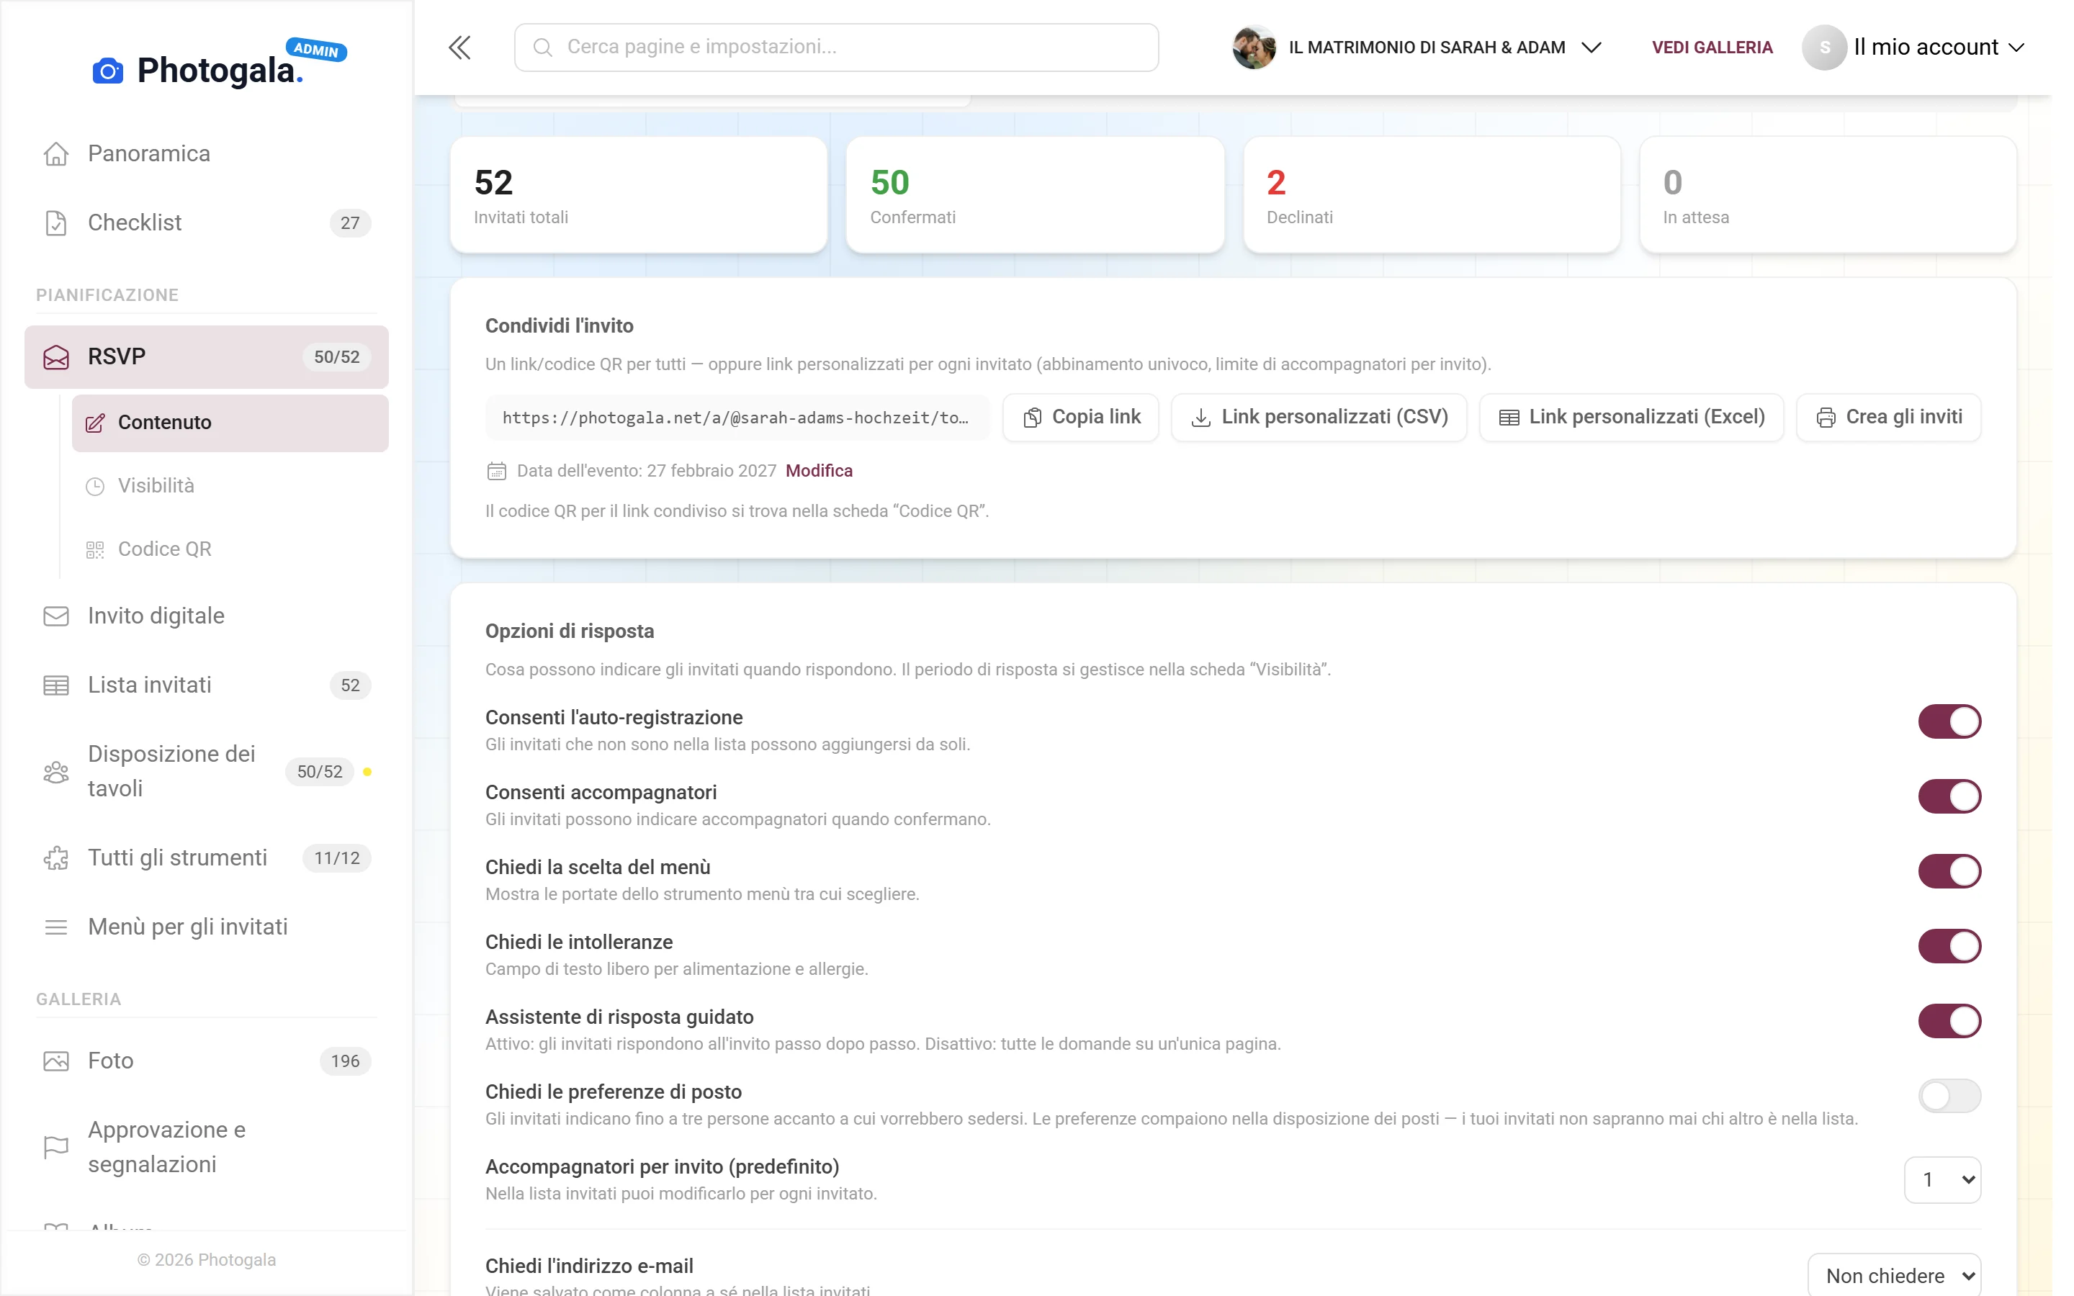
Task: Click the Checklist document icon
Action: click(55, 223)
